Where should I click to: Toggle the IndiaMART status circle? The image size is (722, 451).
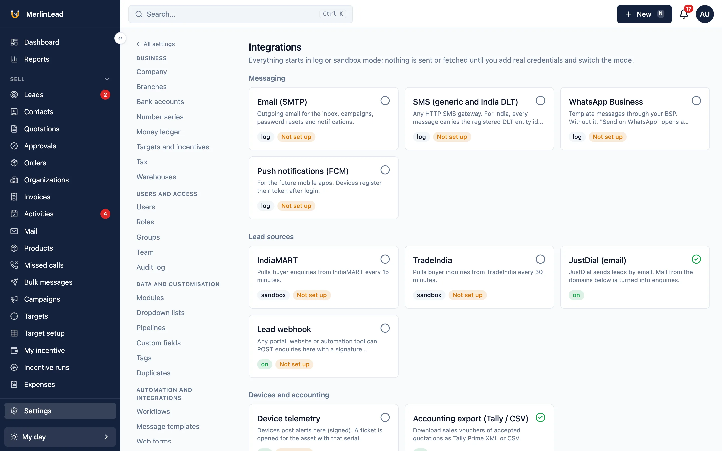[x=385, y=259]
